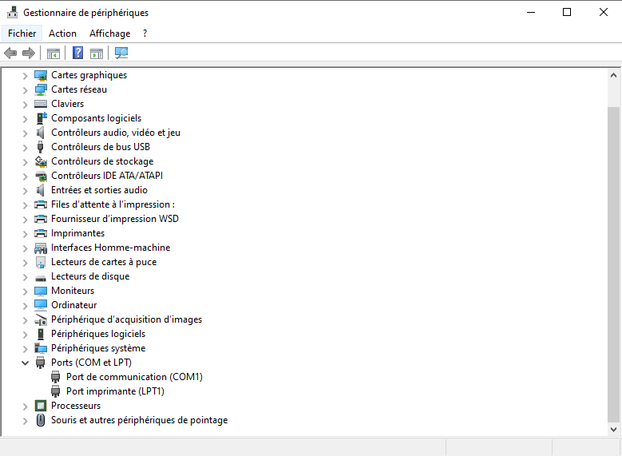Click the Souris et autres périphériques icon

41,420
